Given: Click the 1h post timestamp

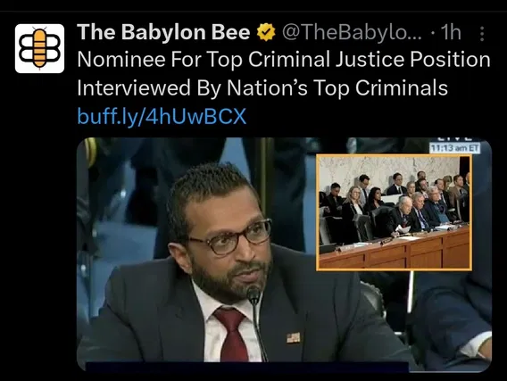Looking at the screenshot, I should [451, 32].
